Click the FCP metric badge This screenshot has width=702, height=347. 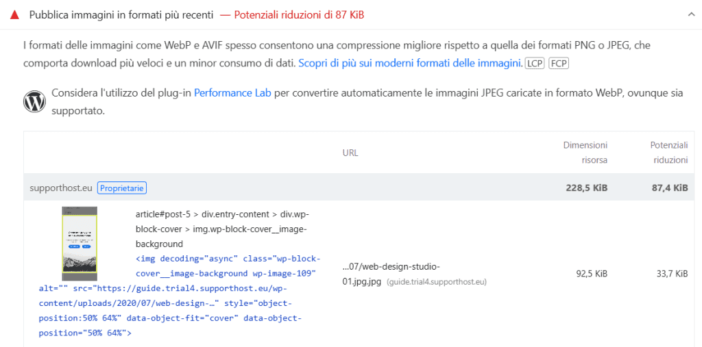point(559,64)
